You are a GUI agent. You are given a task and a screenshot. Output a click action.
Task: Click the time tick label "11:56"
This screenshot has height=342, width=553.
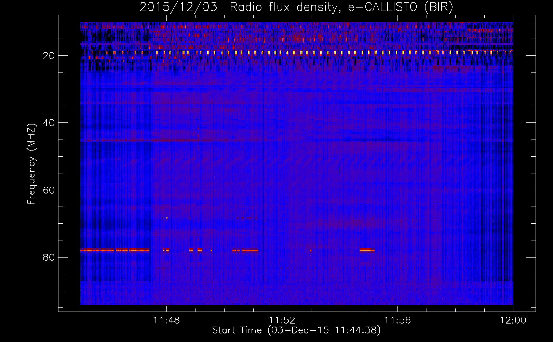tap(397, 320)
